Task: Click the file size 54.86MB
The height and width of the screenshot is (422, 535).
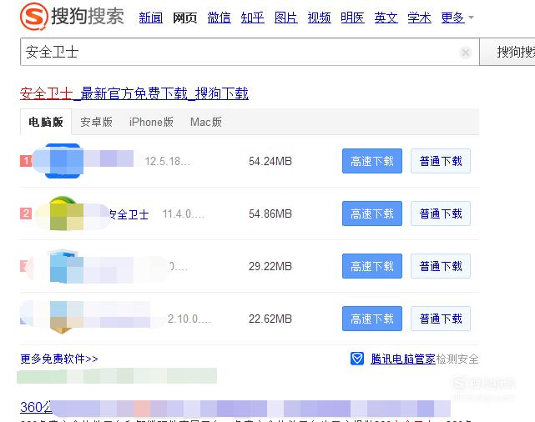Action: (x=270, y=214)
